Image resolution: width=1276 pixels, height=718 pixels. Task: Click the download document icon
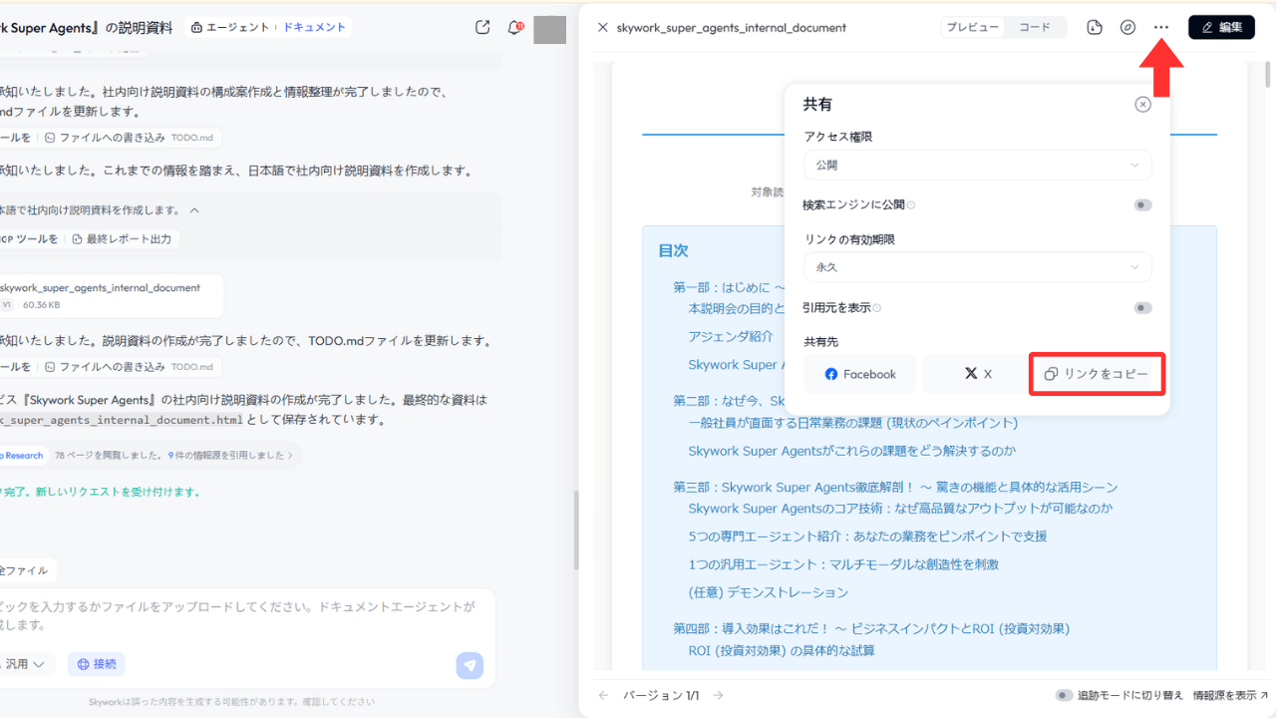pos(1095,27)
